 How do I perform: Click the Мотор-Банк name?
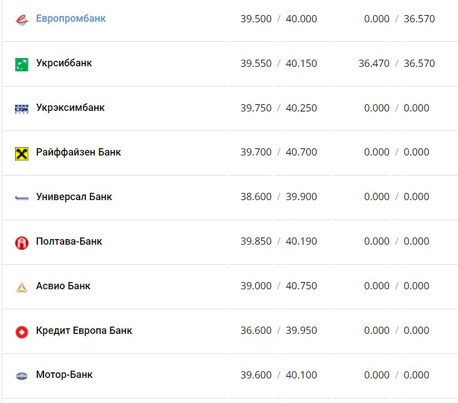(64, 375)
